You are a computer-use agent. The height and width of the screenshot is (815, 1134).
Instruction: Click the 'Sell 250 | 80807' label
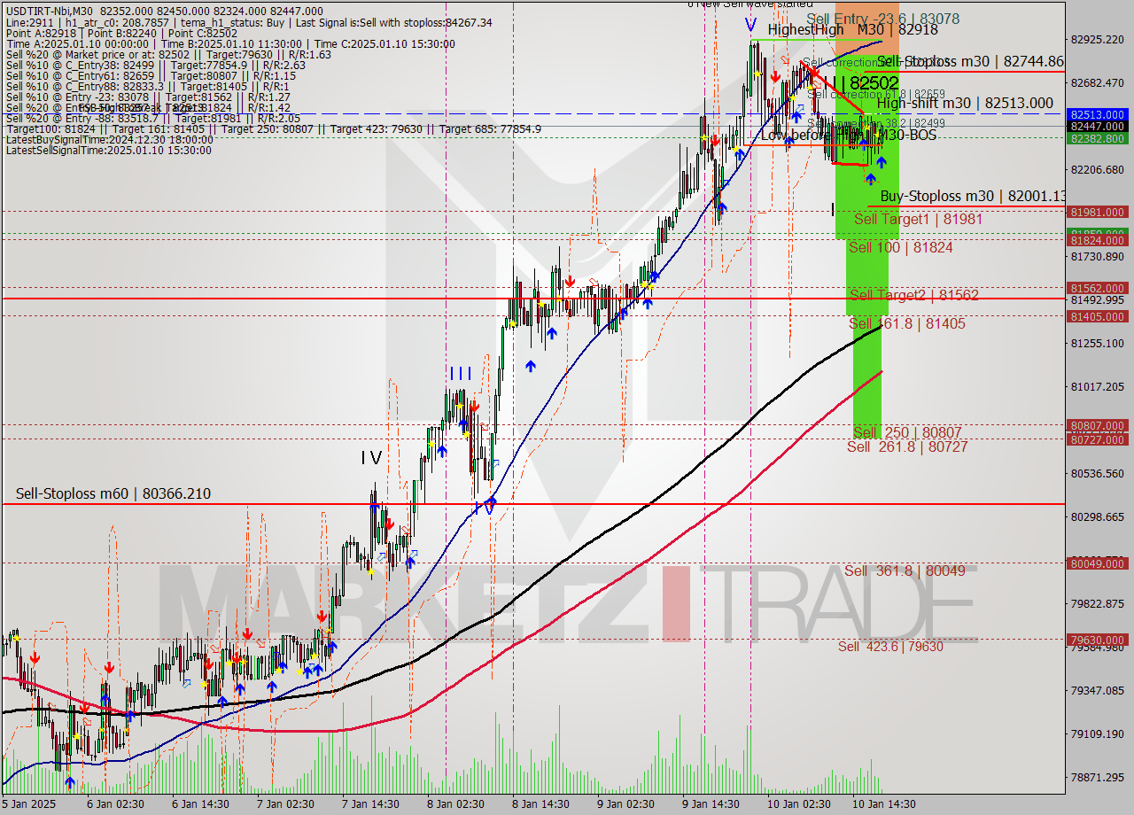[907, 432]
